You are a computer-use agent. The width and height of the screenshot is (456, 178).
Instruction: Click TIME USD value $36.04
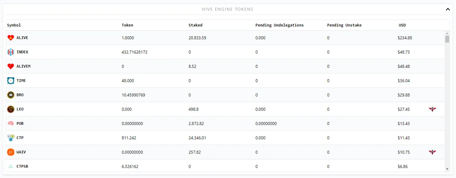point(404,81)
